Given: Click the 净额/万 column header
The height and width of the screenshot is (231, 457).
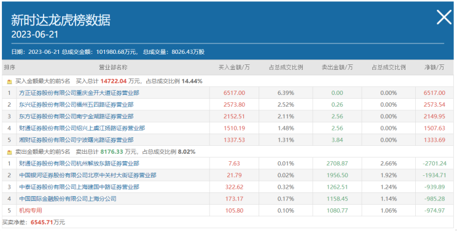Looking at the screenshot, I should point(434,67).
